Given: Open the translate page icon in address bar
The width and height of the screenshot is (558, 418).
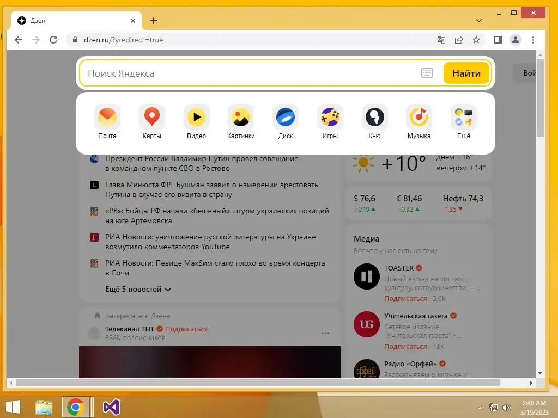Looking at the screenshot, I should (x=441, y=40).
